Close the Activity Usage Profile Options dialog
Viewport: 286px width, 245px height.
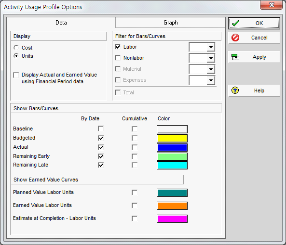tap(272, 5)
